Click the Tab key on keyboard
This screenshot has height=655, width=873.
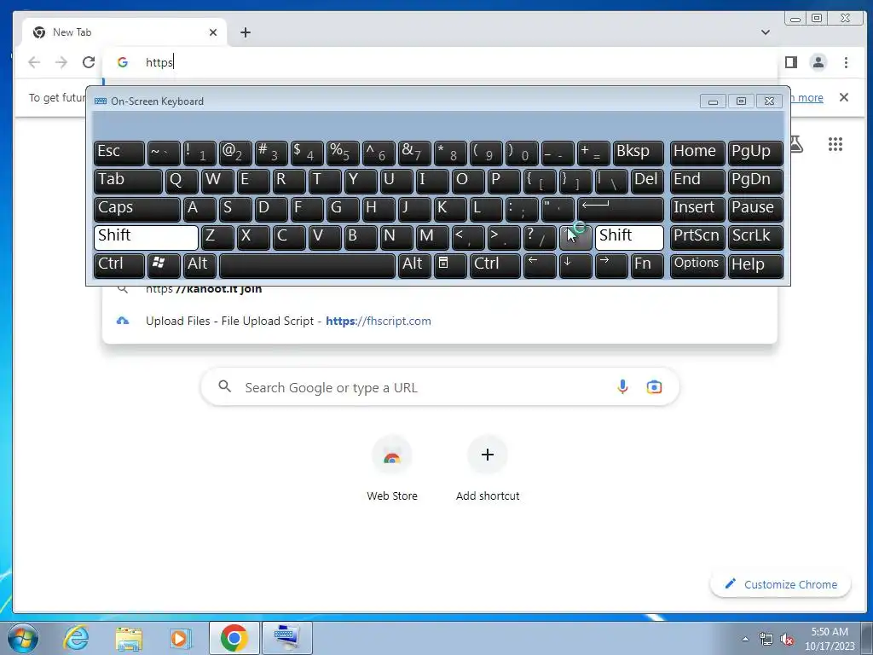tap(128, 182)
